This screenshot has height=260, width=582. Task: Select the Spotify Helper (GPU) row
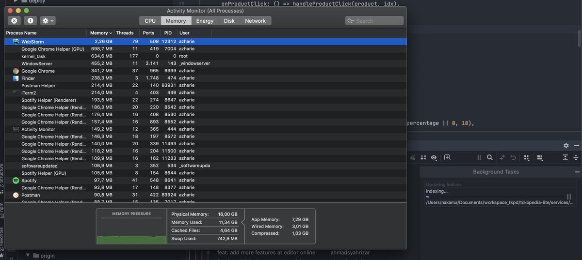206,173
